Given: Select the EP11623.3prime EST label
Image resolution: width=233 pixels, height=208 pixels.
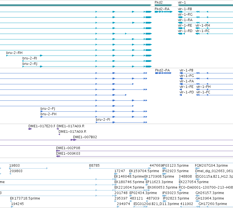Looking at the screenshot, I should (159, 182).
